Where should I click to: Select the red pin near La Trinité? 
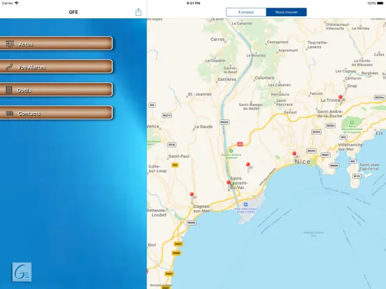[x=341, y=97]
